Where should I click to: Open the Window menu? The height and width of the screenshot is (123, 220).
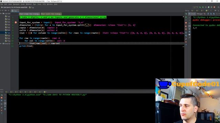(x=49, y=4)
